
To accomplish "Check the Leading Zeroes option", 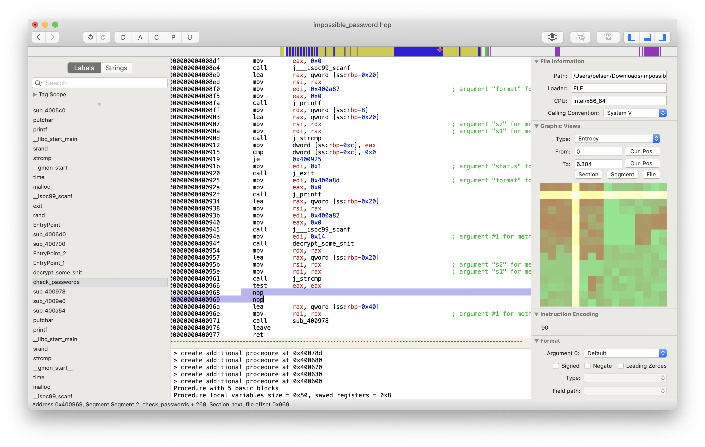I will [620, 366].
